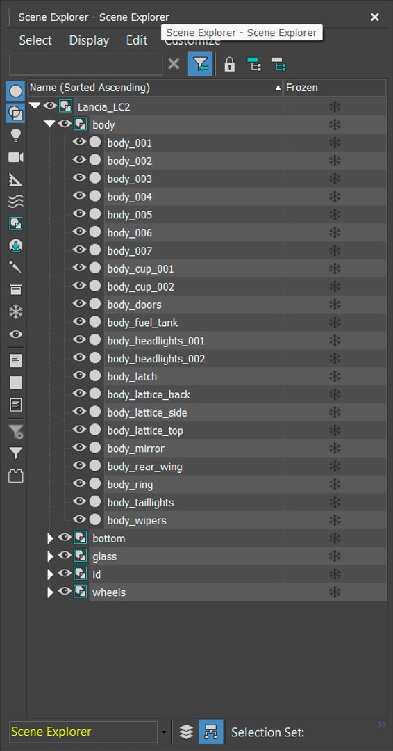Toggle Display Hidden eye sidebar icon
393x751 pixels.
(15, 334)
